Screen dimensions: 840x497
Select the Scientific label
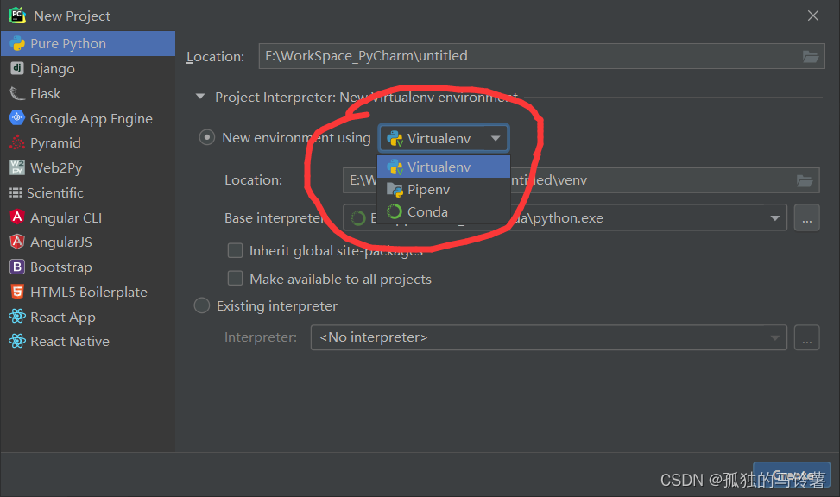point(55,192)
